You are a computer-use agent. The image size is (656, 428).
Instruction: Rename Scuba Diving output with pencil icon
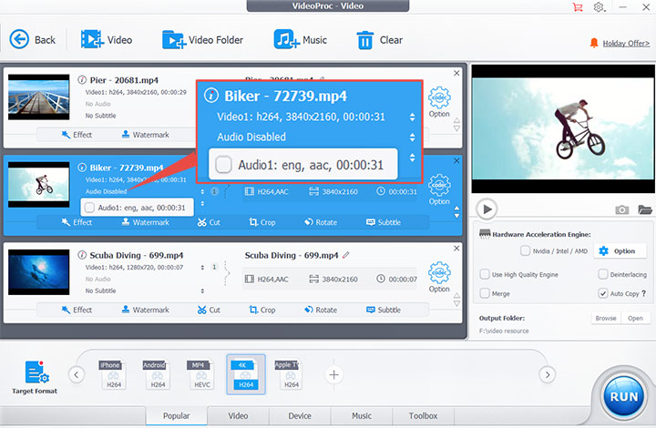click(x=345, y=255)
